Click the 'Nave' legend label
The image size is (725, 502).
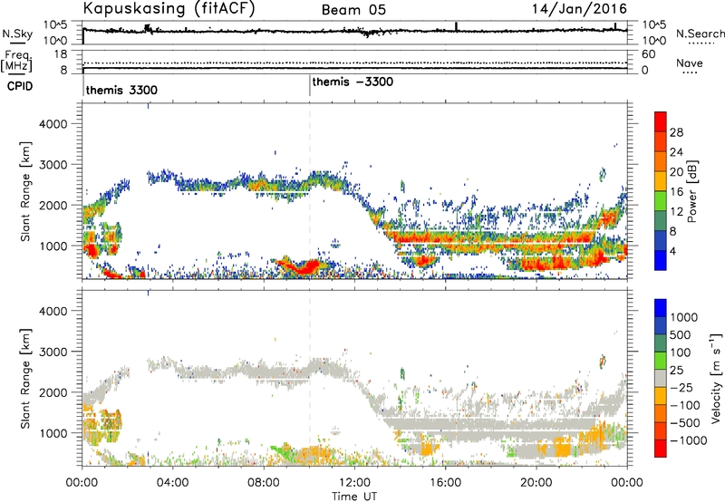tap(690, 63)
